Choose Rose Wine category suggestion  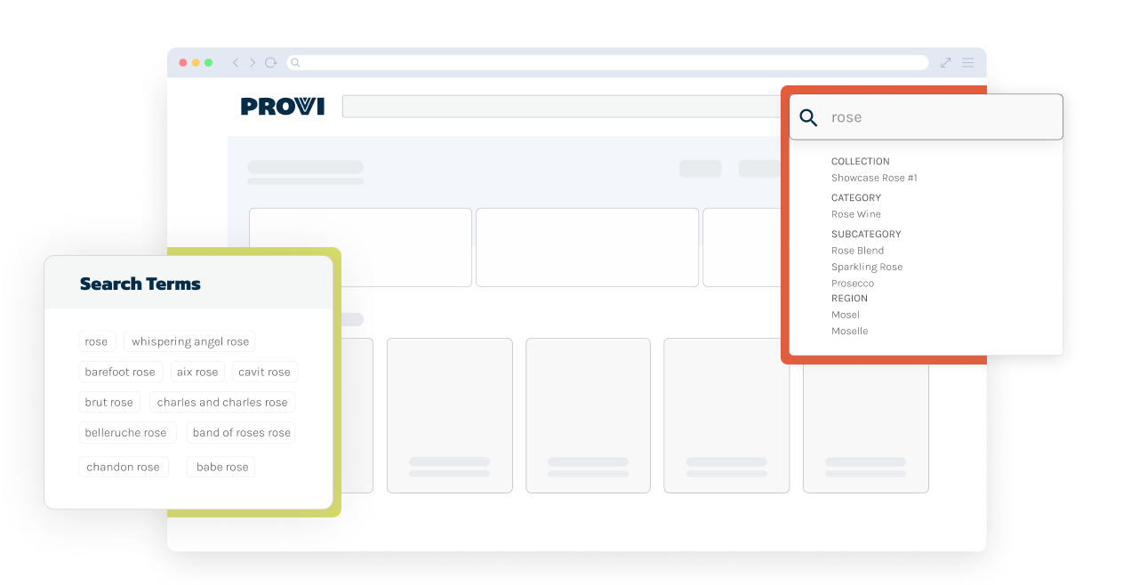coord(855,214)
